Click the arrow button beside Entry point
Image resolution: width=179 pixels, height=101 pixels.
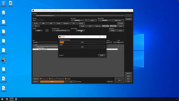click(x=86, y=20)
